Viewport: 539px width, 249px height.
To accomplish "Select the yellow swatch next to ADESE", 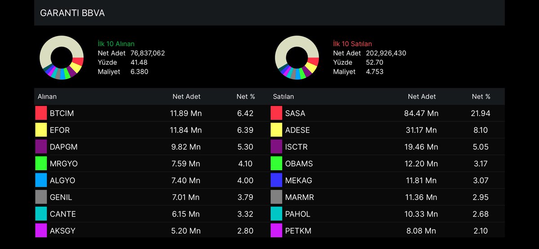I will (276, 130).
